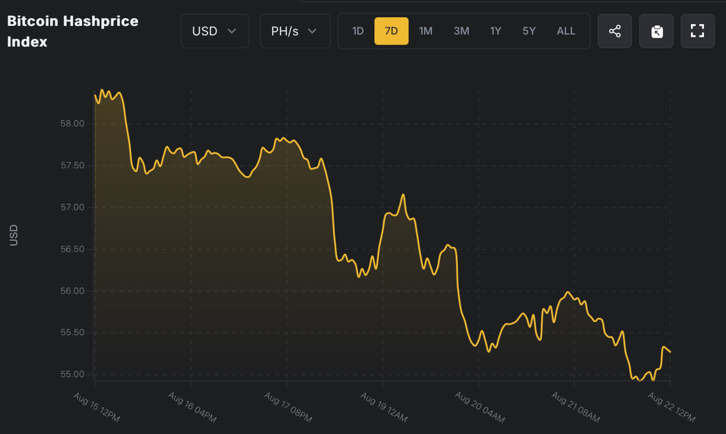Click the chevron beside PH/s
Viewport: 726px width, 434px height.
pos(312,31)
